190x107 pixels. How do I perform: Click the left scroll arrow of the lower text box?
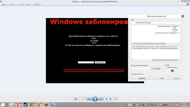coord(132,60)
